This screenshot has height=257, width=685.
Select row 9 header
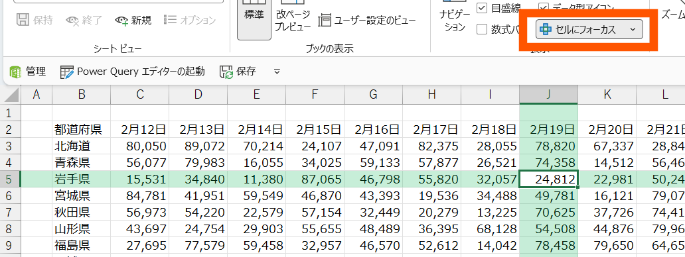[10, 245]
